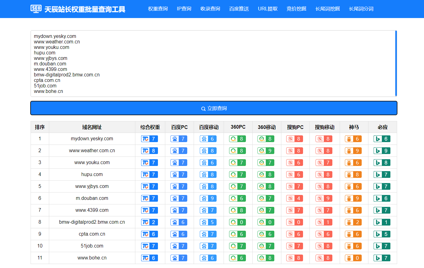Click 360移动 badge for www.4399.com
424x268 pixels.
[x=266, y=210]
